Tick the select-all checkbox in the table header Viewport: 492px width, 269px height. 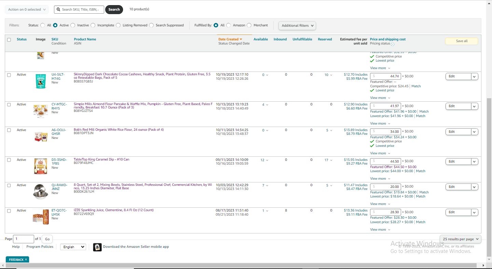coord(9,40)
